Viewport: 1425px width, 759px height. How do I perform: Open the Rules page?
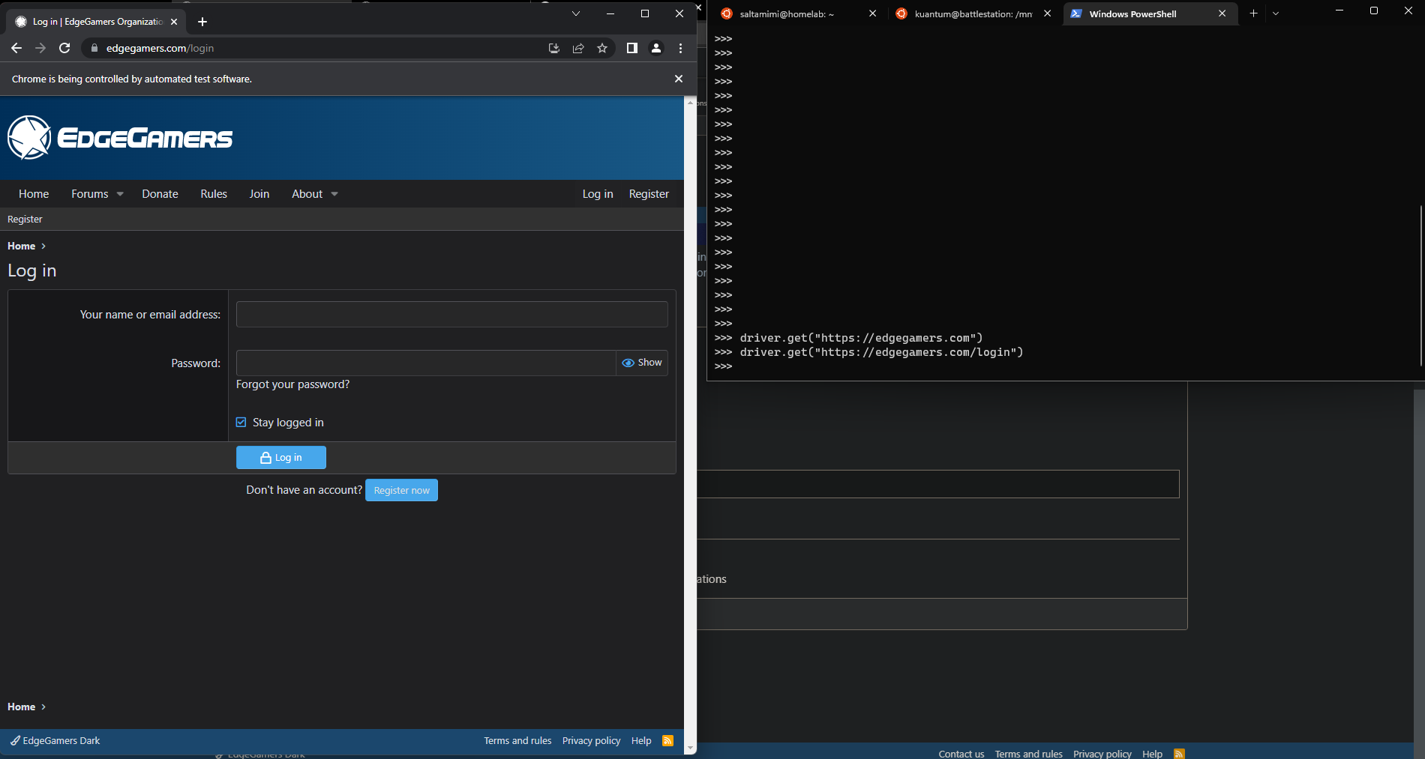[x=214, y=194]
